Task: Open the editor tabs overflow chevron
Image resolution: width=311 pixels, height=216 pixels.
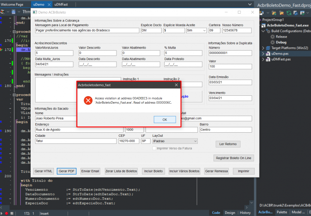Action: [250, 4]
